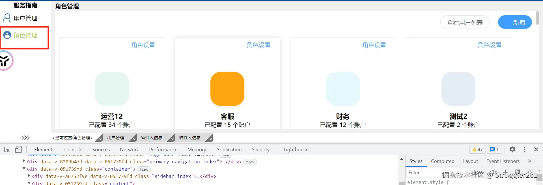Open the Elements DevTools tab
This screenshot has width=543, height=185.
(x=44, y=149)
